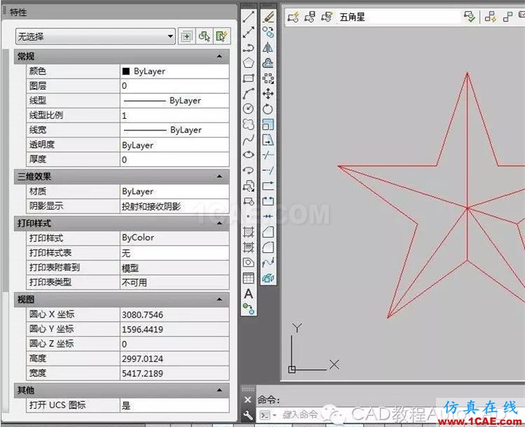Select the Explode tool

point(268,278)
